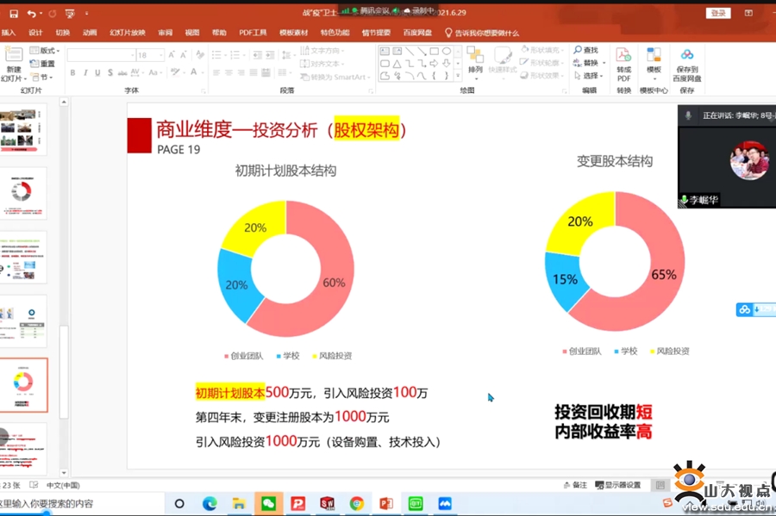This screenshot has height=516, width=776.
Task: Open WeChat from the taskbar
Action: click(x=268, y=503)
